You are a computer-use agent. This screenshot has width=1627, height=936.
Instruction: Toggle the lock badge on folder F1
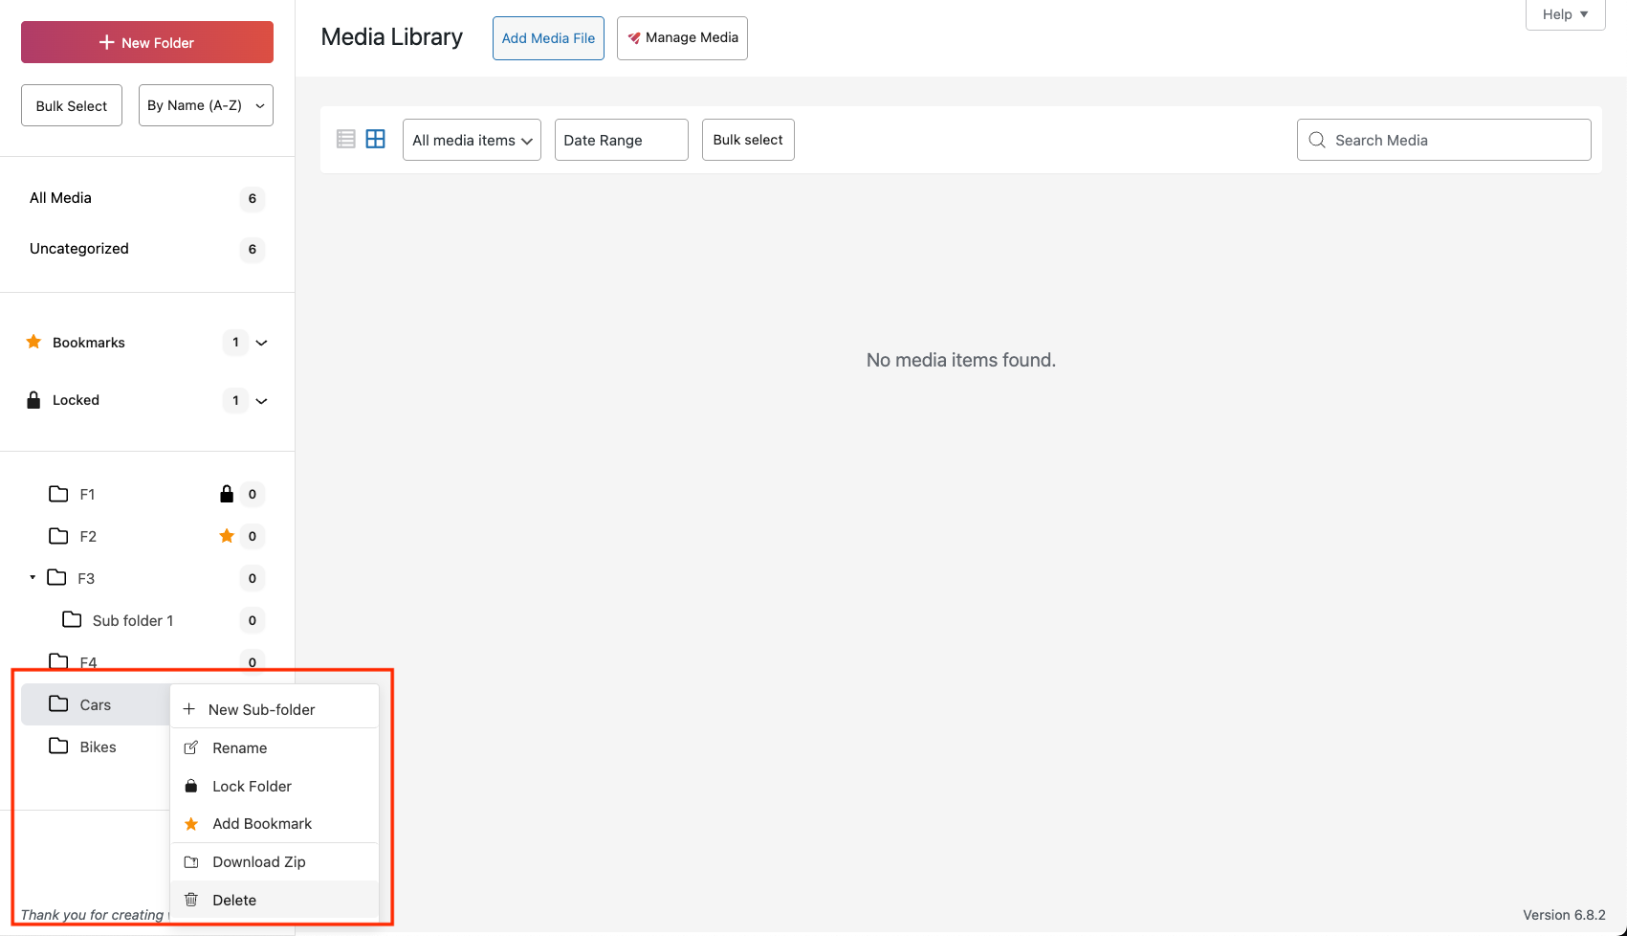click(227, 494)
